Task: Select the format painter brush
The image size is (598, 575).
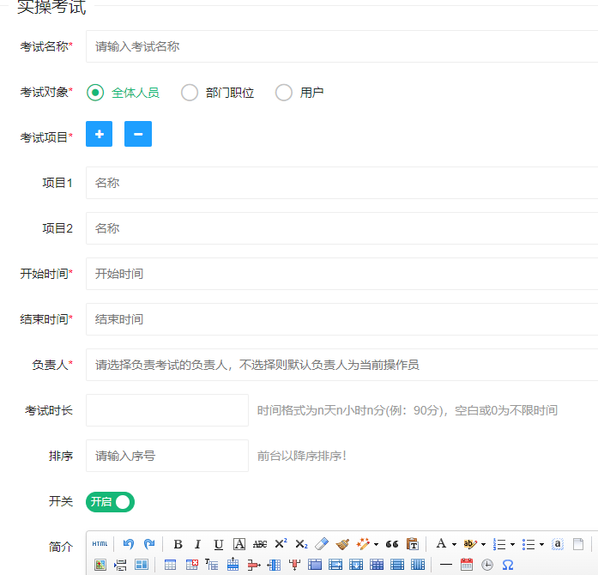Action: 342,544
